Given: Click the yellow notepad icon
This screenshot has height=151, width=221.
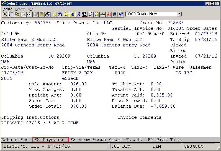Looking at the screenshot, I should pyautogui.click(x=42, y=14).
